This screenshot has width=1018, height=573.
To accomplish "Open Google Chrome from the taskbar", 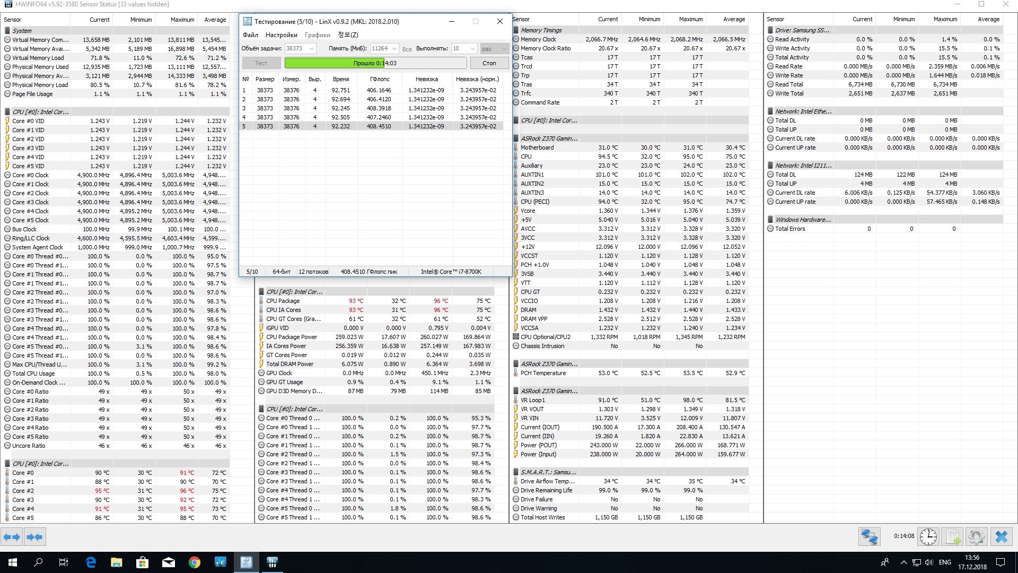I will (194, 562).
